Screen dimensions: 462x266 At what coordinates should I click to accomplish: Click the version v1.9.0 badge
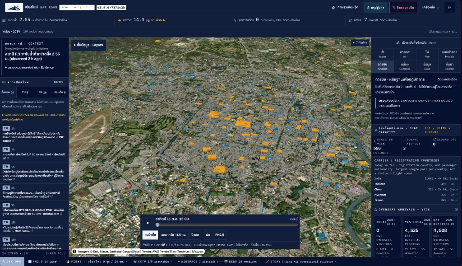click(x=111, y=7)
